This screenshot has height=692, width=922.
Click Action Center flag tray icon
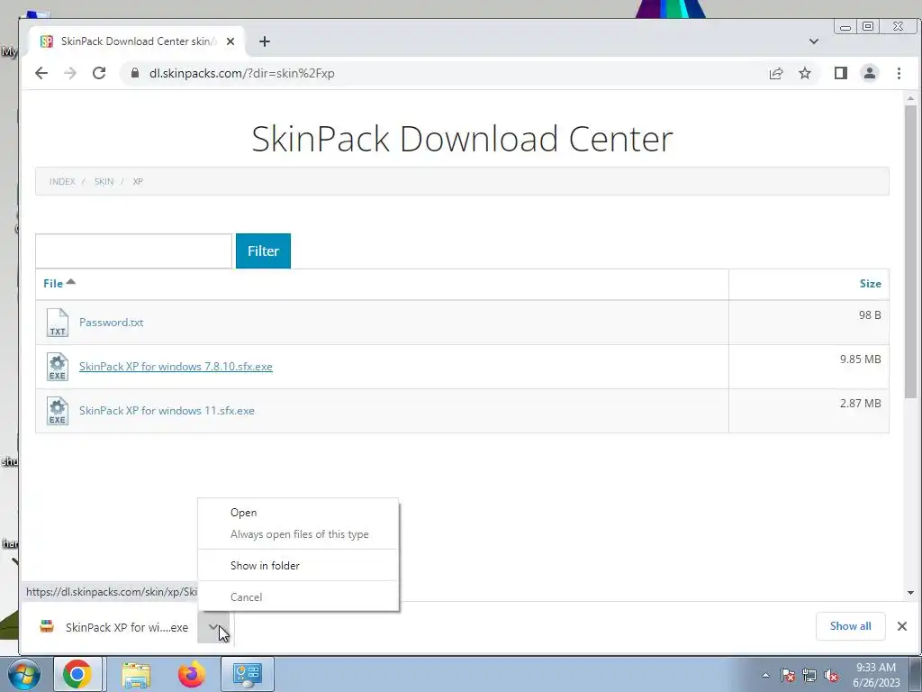tap(788, 675)
